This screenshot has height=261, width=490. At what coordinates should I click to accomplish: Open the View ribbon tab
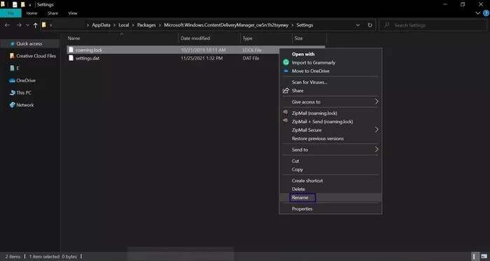[73, 13]
